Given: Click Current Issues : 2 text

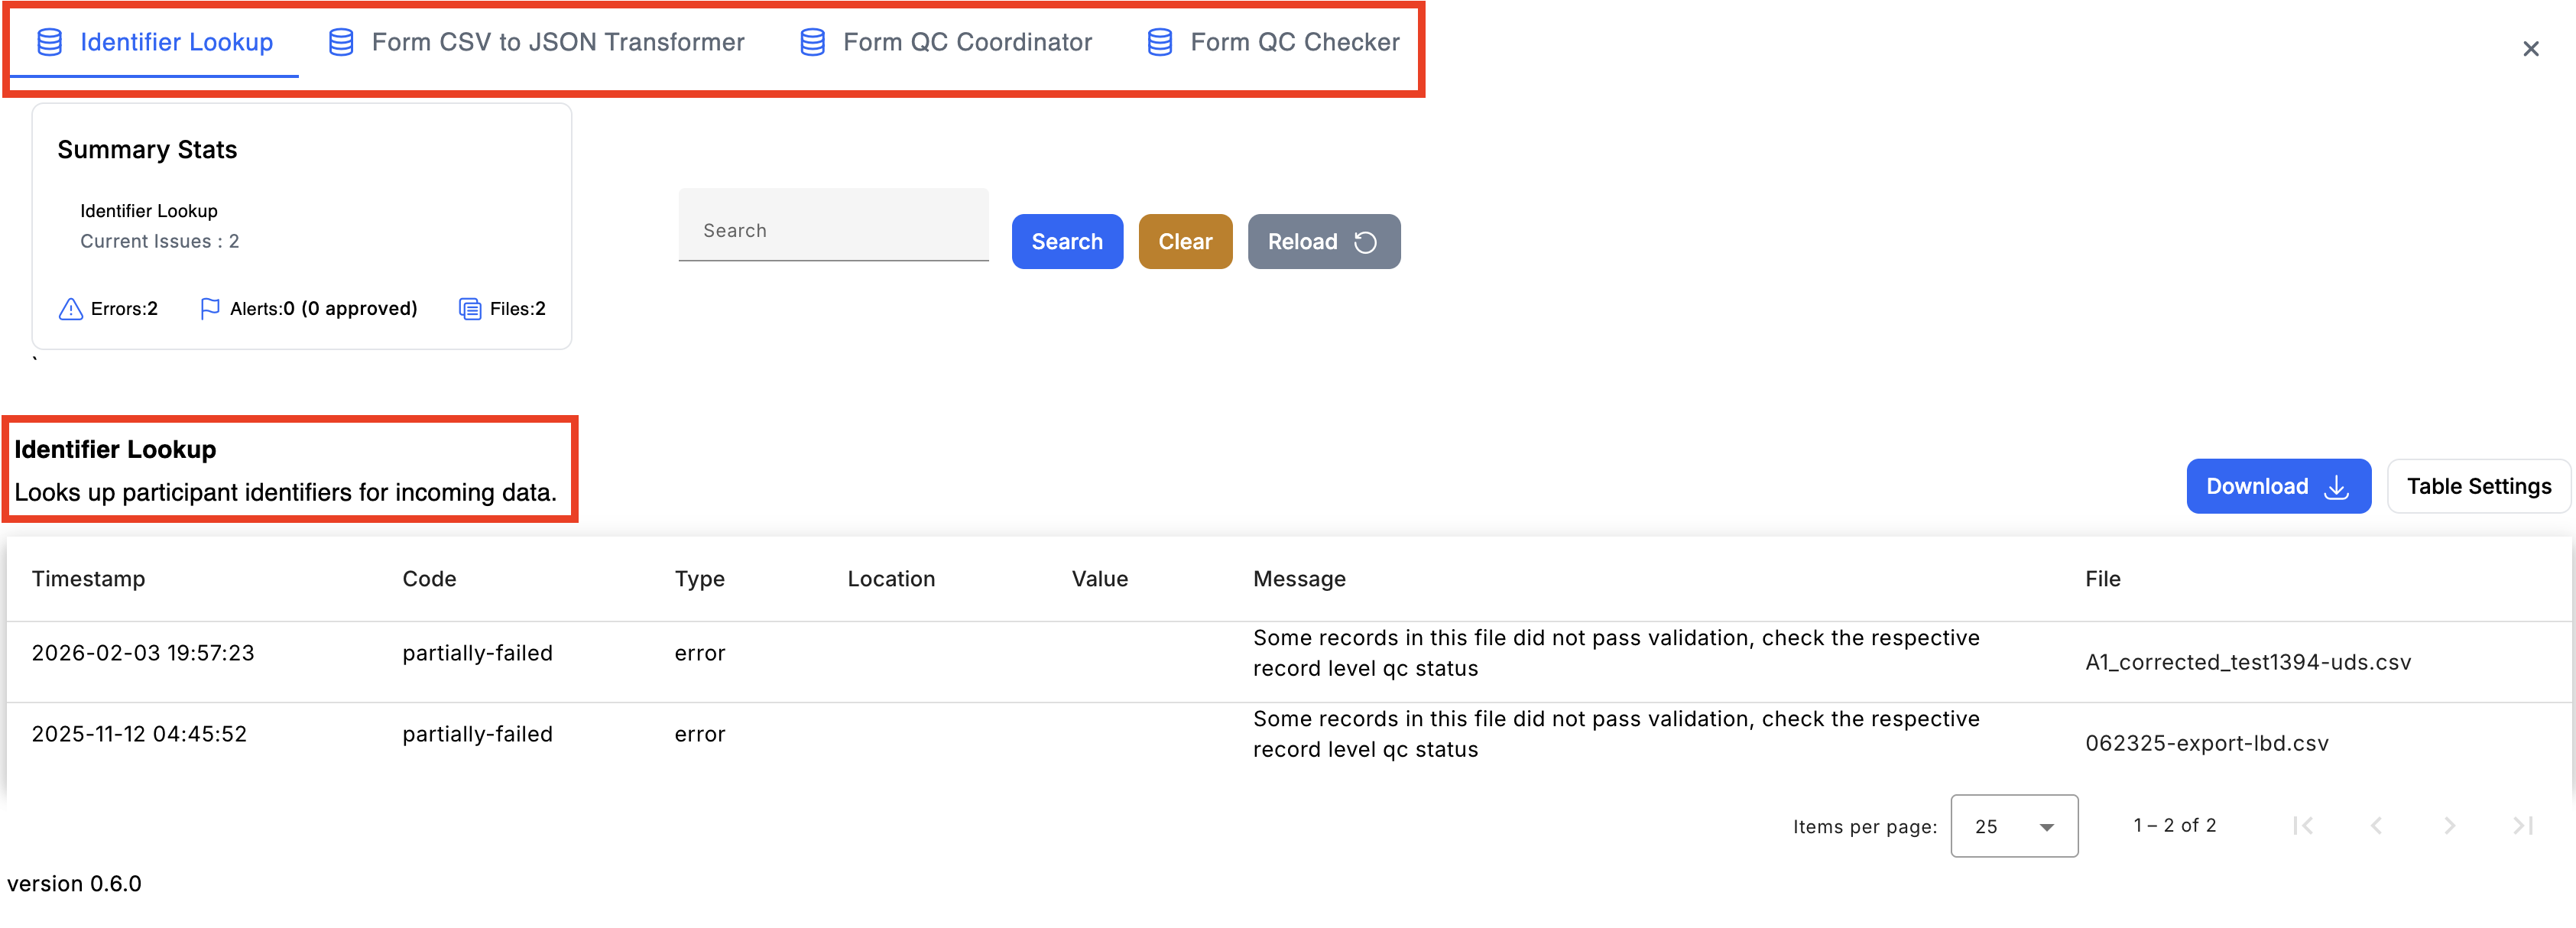Looking at the screenshot, I should pyautogui.click(x=159, y=241).
